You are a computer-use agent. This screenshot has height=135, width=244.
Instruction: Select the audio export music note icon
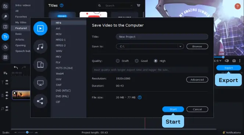point(40,47)
